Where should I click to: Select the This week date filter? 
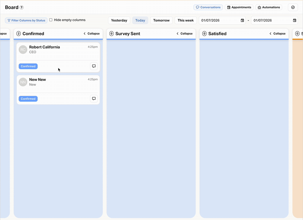point(186,20)
